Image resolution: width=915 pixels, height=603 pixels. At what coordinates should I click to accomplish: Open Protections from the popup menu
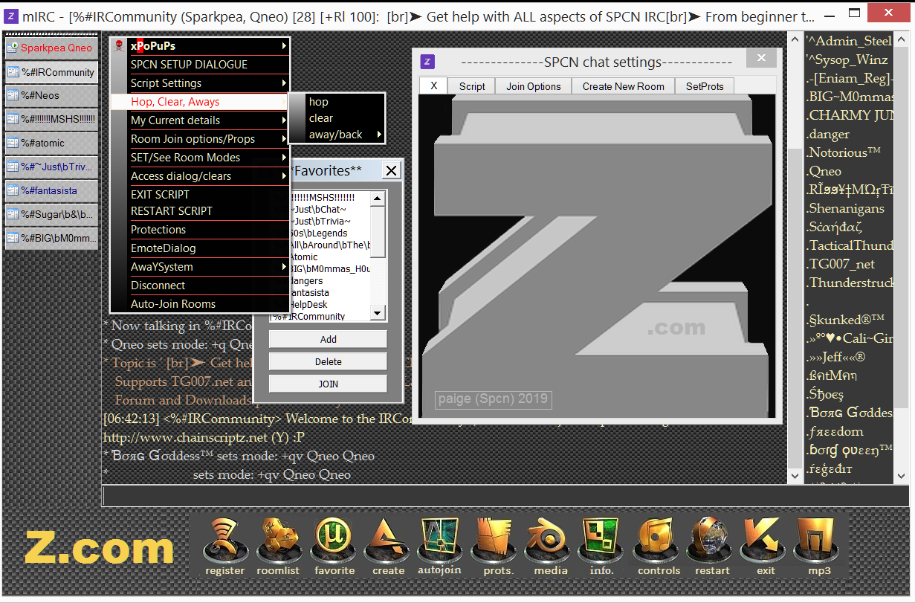[x=199, y=230]
